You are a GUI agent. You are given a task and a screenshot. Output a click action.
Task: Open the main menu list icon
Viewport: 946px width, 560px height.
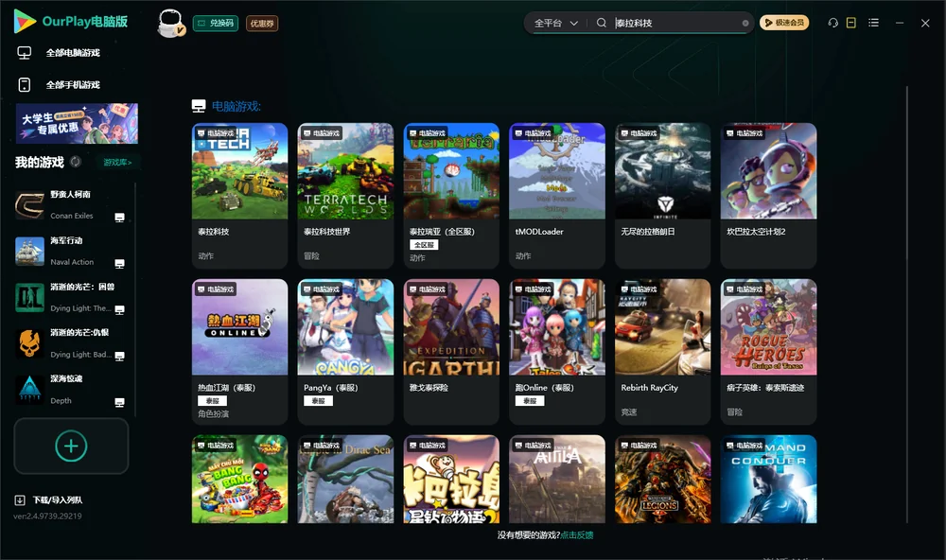point(873,23)
